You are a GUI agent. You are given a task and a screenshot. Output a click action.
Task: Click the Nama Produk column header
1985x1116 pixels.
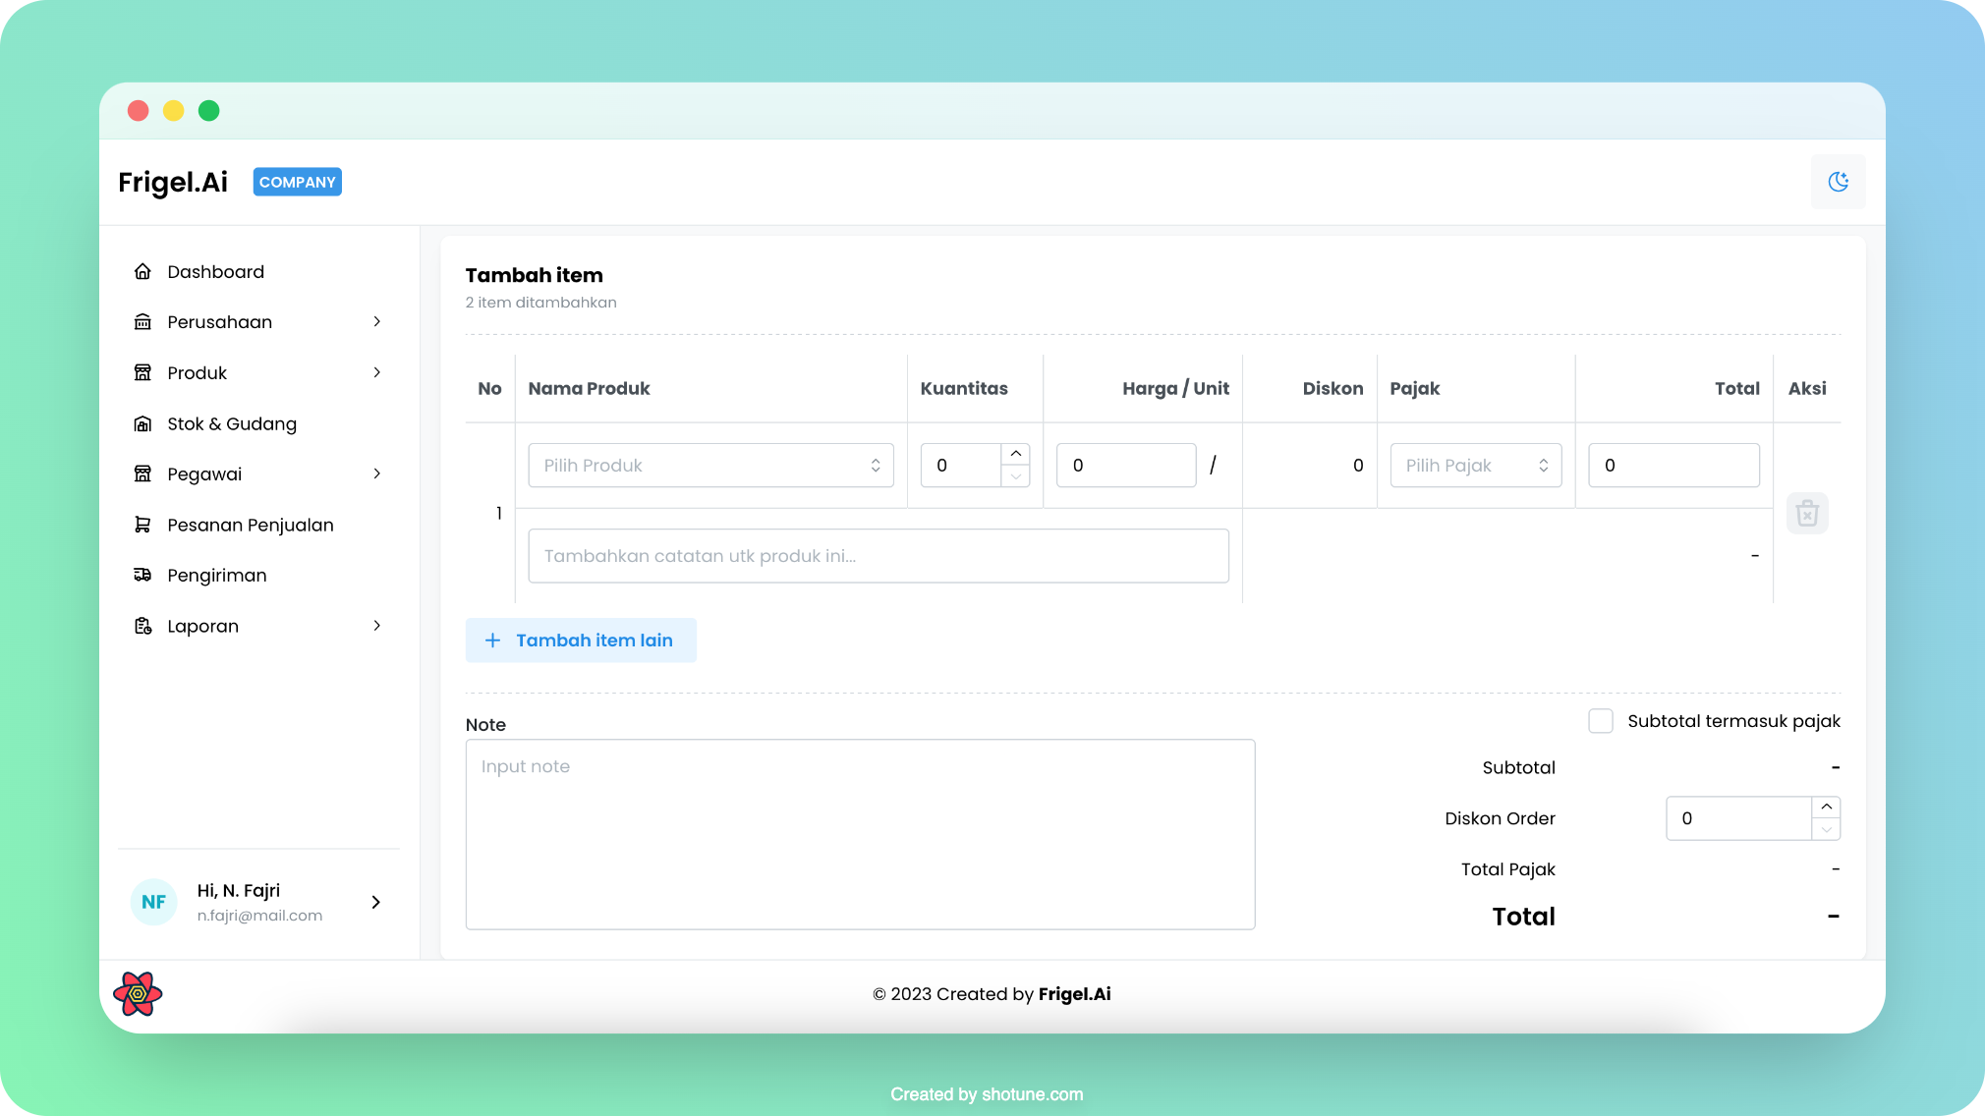[589, 388]
